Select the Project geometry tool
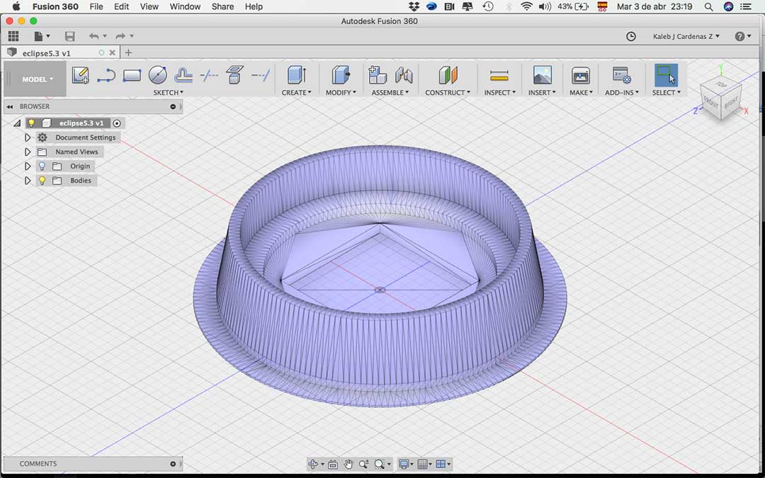765x478 pixels. pyautogui.click(x=234, y=75)
